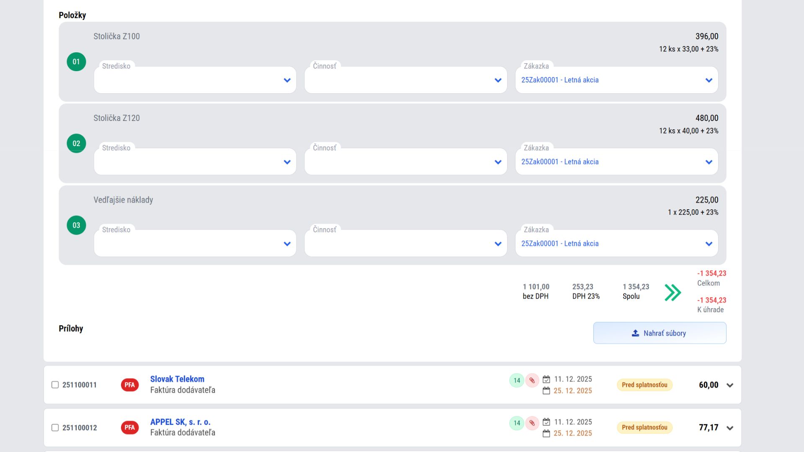Expand the Slovak Telekom invoice row
The image size is (804, 452).
tap(730, 385)
